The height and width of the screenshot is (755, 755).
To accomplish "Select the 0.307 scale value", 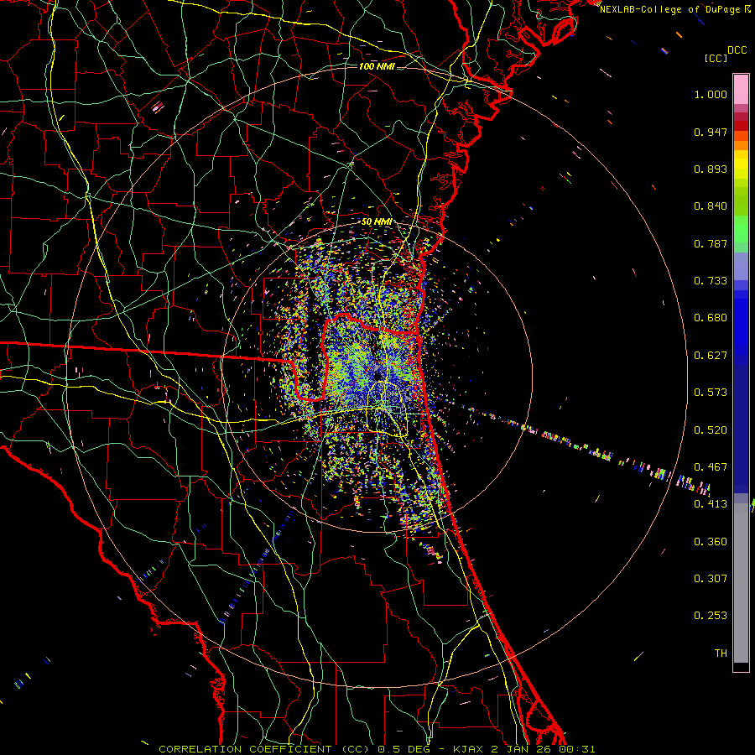I will tap(711, 579).
